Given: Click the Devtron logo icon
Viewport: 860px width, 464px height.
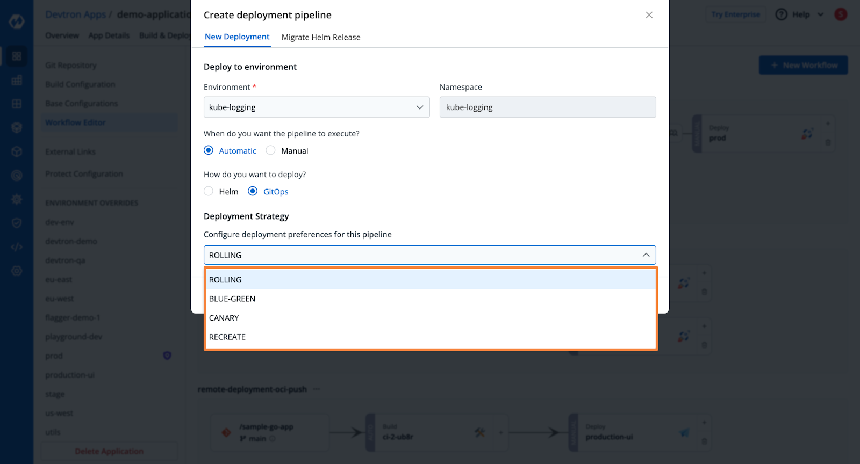Looking at the screenshot, I should point(17,21).
